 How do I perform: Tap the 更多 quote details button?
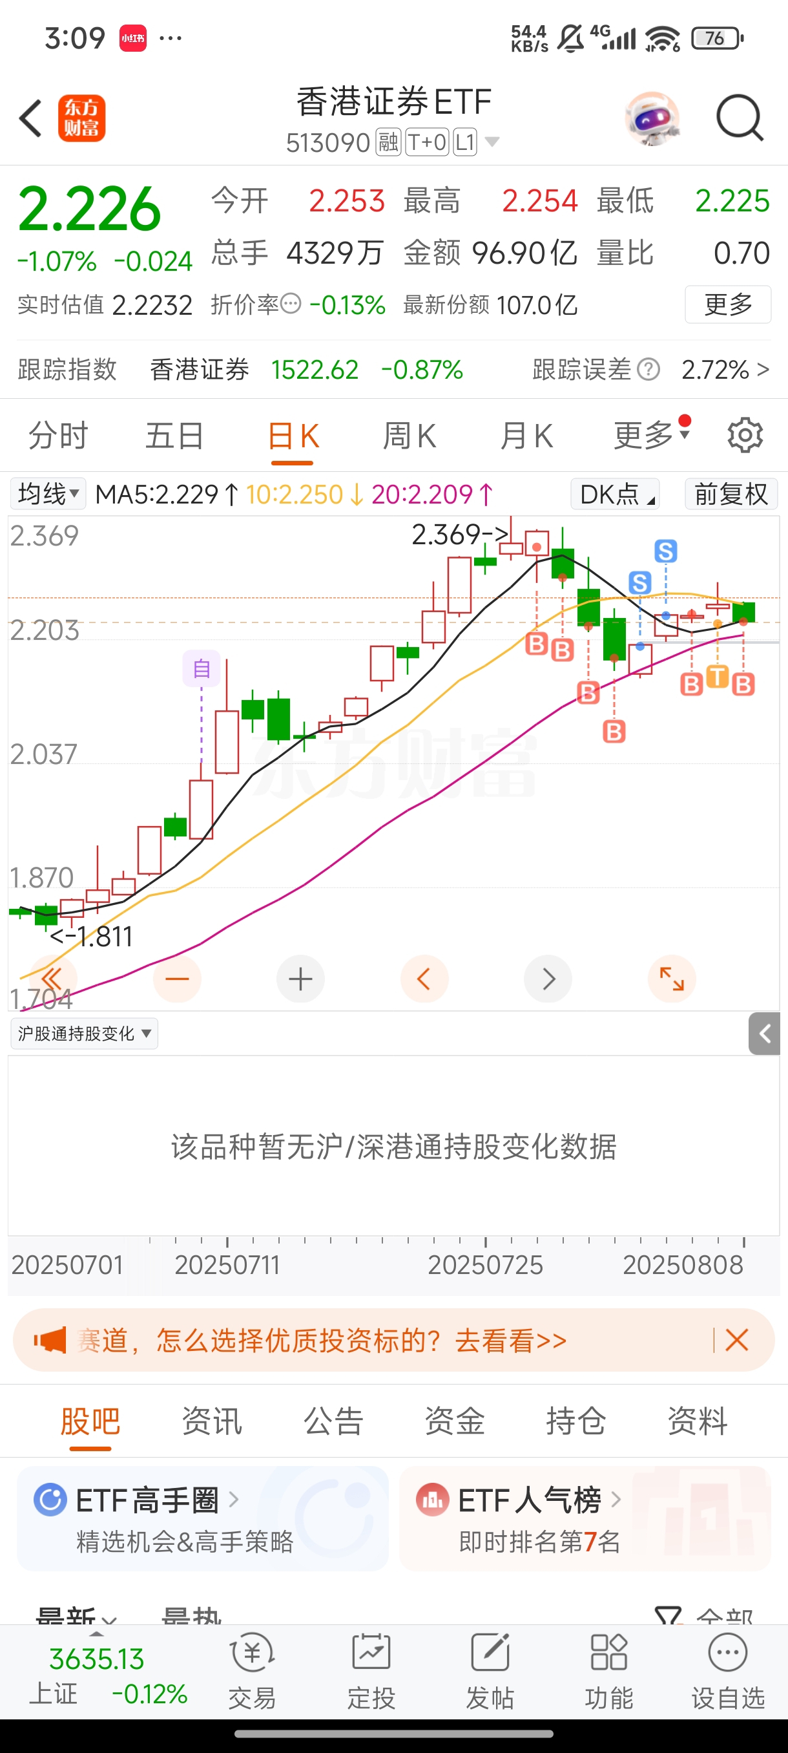point(727,304)
